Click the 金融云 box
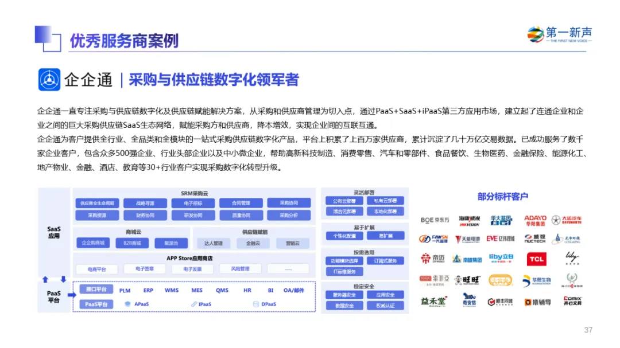 pyautogui.click(x=253, y=243)
